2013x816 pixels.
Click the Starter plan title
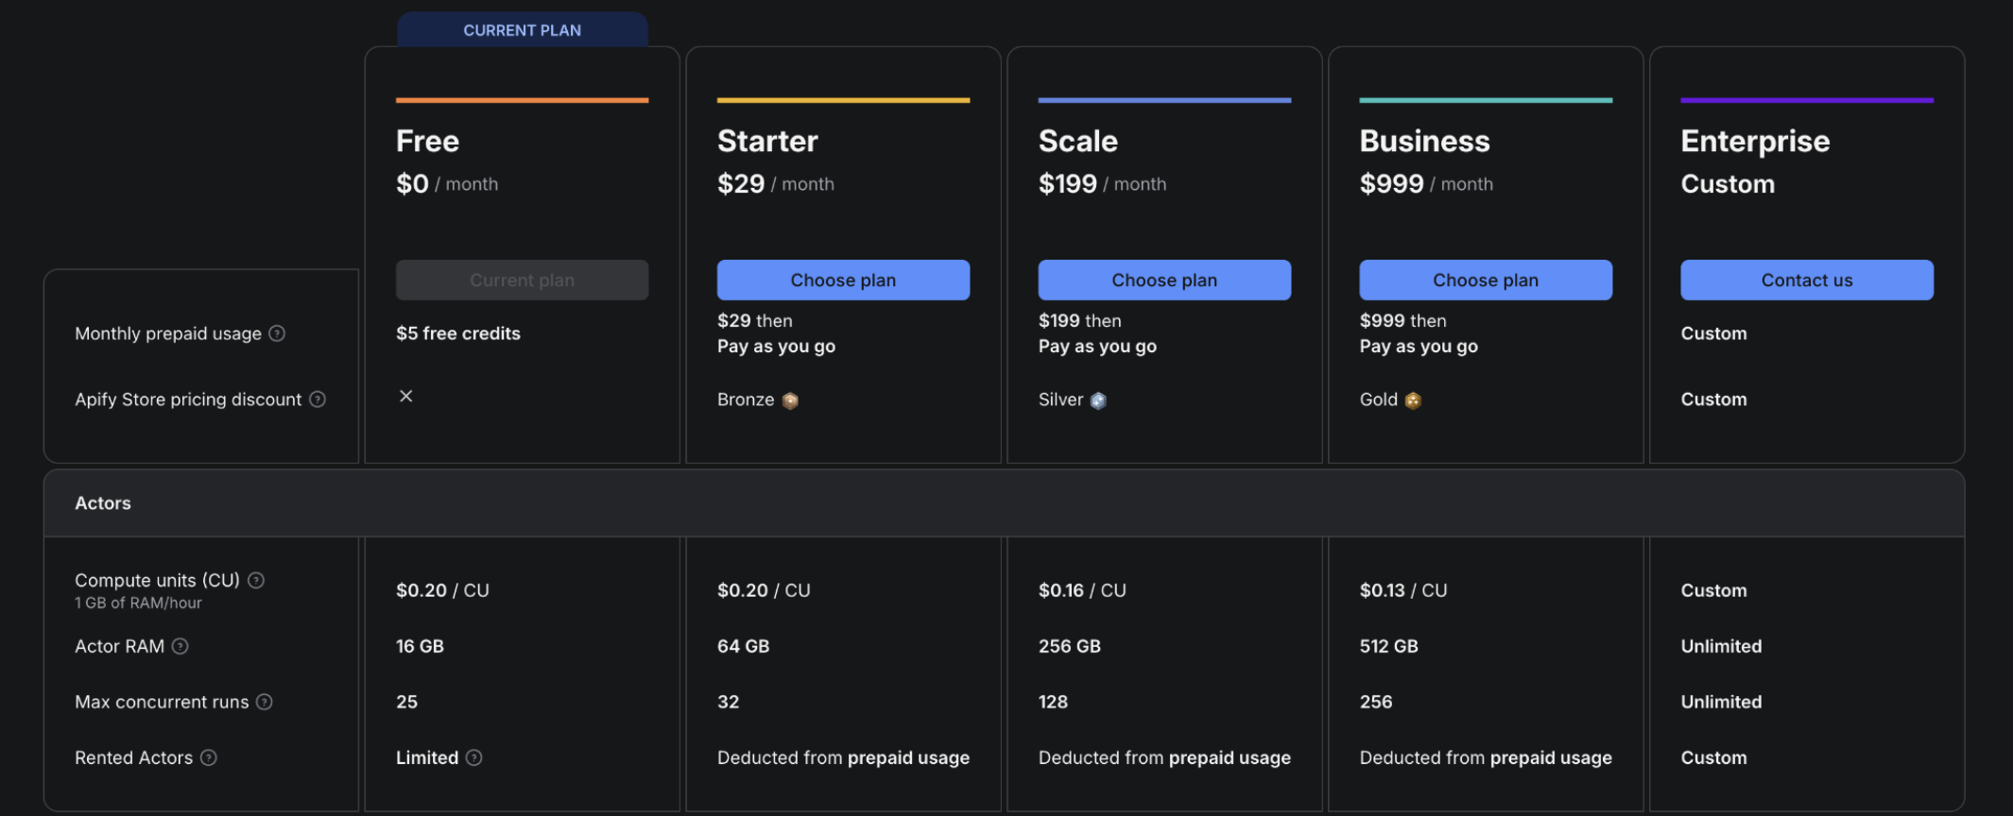[767, 141]
